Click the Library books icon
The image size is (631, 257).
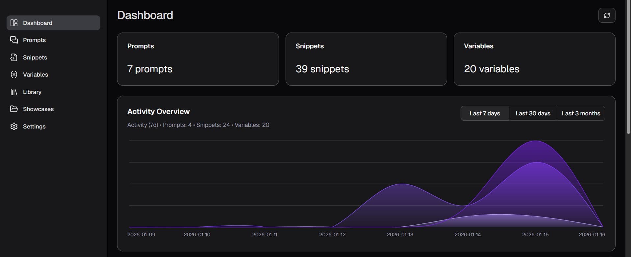[14, 92]
